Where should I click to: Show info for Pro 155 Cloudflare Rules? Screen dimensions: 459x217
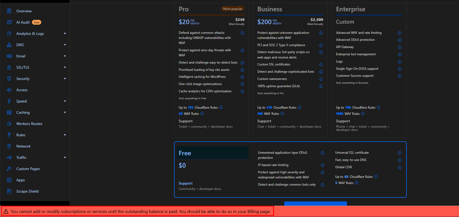[x=221, y=107]
